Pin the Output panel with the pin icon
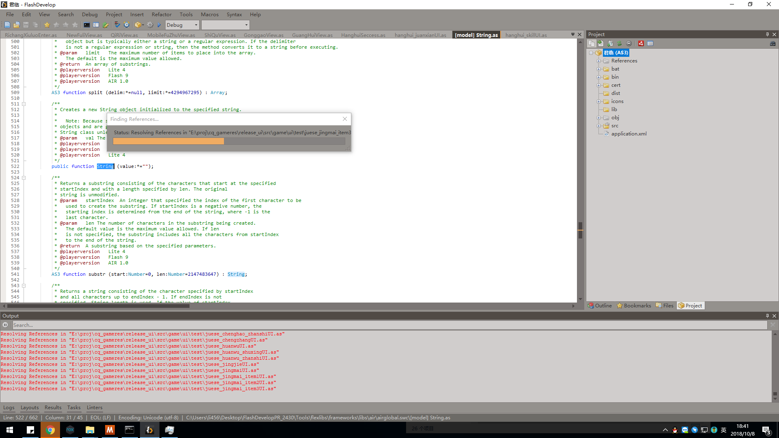Image resolution: width=779 pixels, height=438 pixels. pos(767,316)
